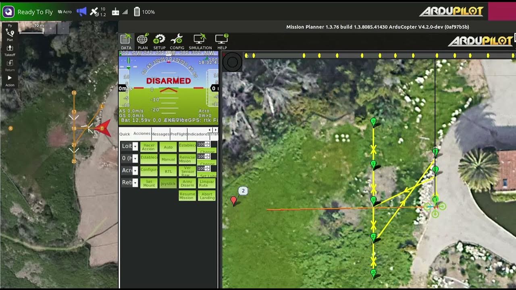The height and width of the screenshot is (290, 516).
Task: Click Abort Landing button
Action: pos(207,196)
